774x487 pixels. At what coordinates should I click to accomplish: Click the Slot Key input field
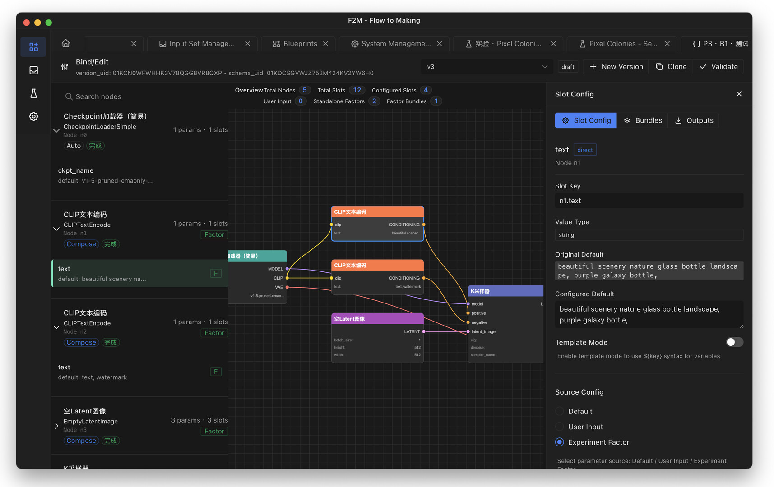coord(649,200)
